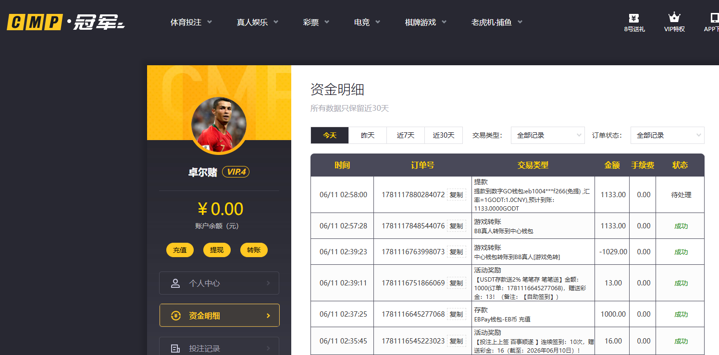This screenshot has width=719, height=355.
Task: Open the 交易类型 dropdown
Action: (x=548, y=135)
